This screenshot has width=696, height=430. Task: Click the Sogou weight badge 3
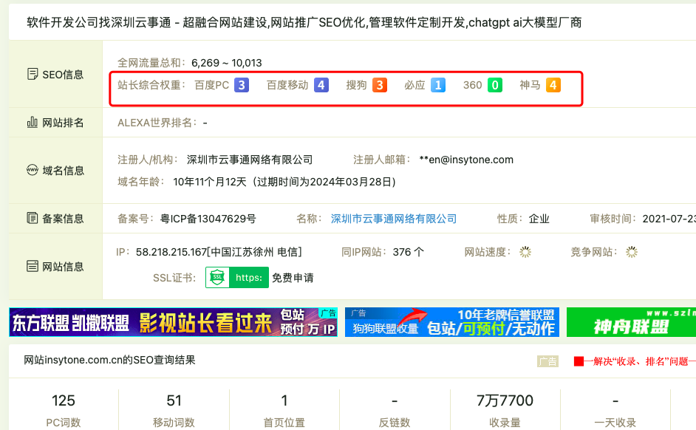[379, 85]
